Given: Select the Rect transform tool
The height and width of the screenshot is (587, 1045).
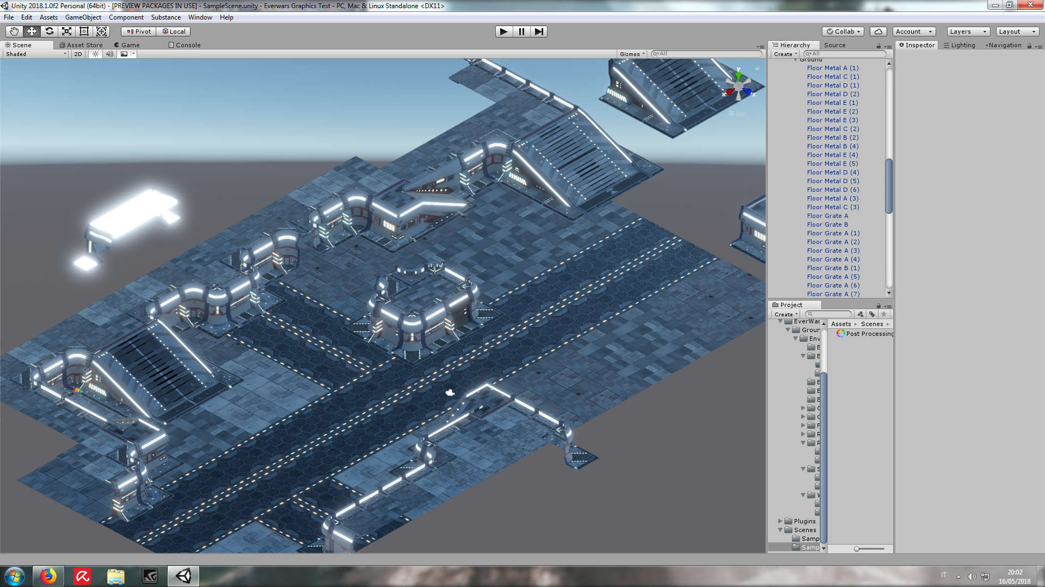Looking at the screenshot, I should pyautogui.click(x=84, y=32).
